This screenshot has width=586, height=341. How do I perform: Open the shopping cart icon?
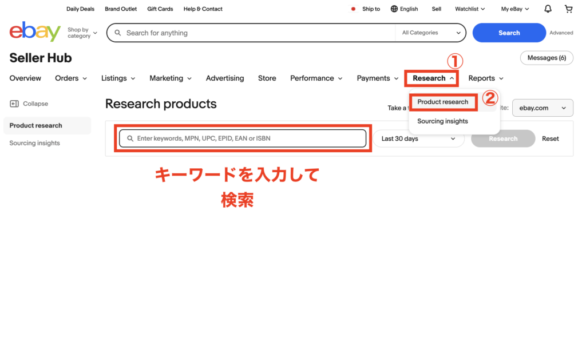(x=568, y=9)
